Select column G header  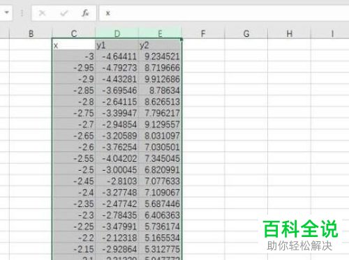click(246, 33)
